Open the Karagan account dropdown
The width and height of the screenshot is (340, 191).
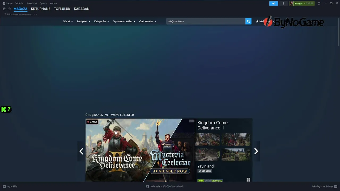(x=300, y=3)
